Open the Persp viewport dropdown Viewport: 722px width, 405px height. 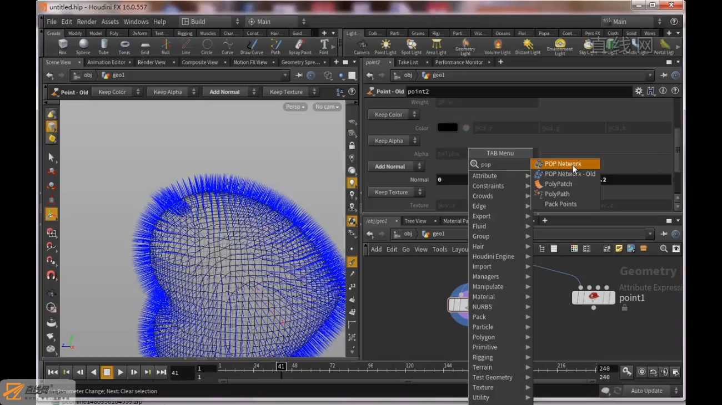tap(295, 107)
